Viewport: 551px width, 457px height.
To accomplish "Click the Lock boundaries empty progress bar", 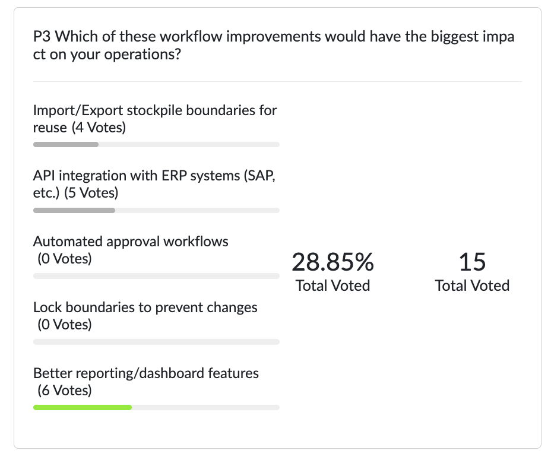I will 156,342.
